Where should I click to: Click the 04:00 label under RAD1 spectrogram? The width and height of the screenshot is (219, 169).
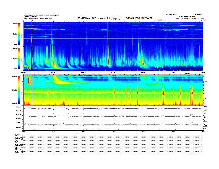[53, 73]
